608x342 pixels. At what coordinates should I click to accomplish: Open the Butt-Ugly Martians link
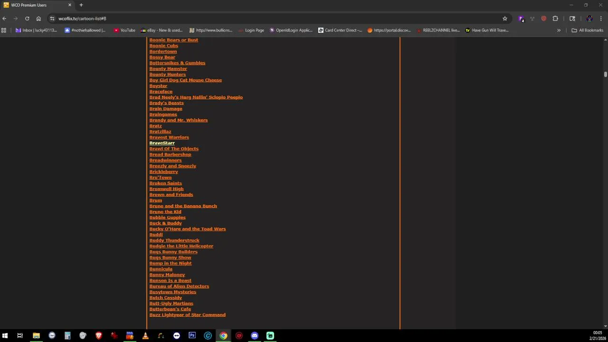coord(171,304)
